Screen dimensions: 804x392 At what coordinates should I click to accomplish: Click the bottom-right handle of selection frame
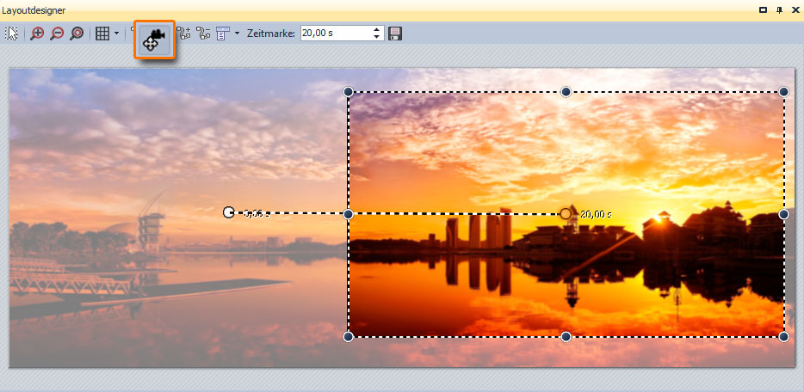tap(783, 337)
